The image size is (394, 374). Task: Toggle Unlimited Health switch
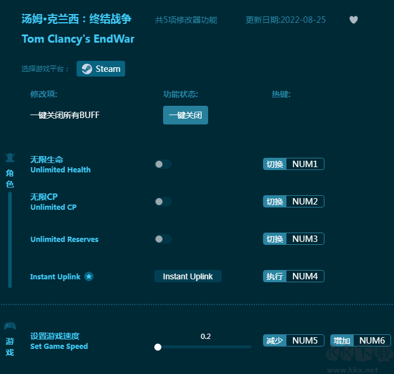pyautogui.click(x=163, y=164)
